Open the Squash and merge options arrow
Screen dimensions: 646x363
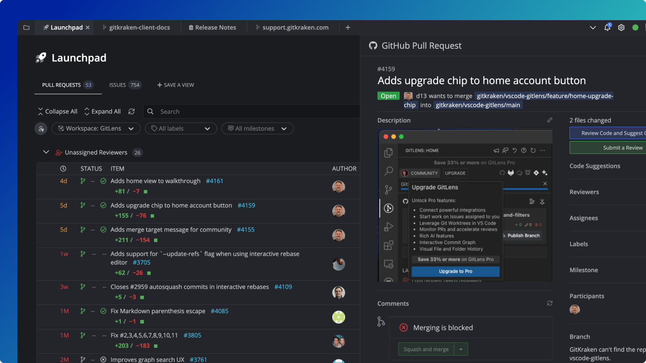click(461, 349)
